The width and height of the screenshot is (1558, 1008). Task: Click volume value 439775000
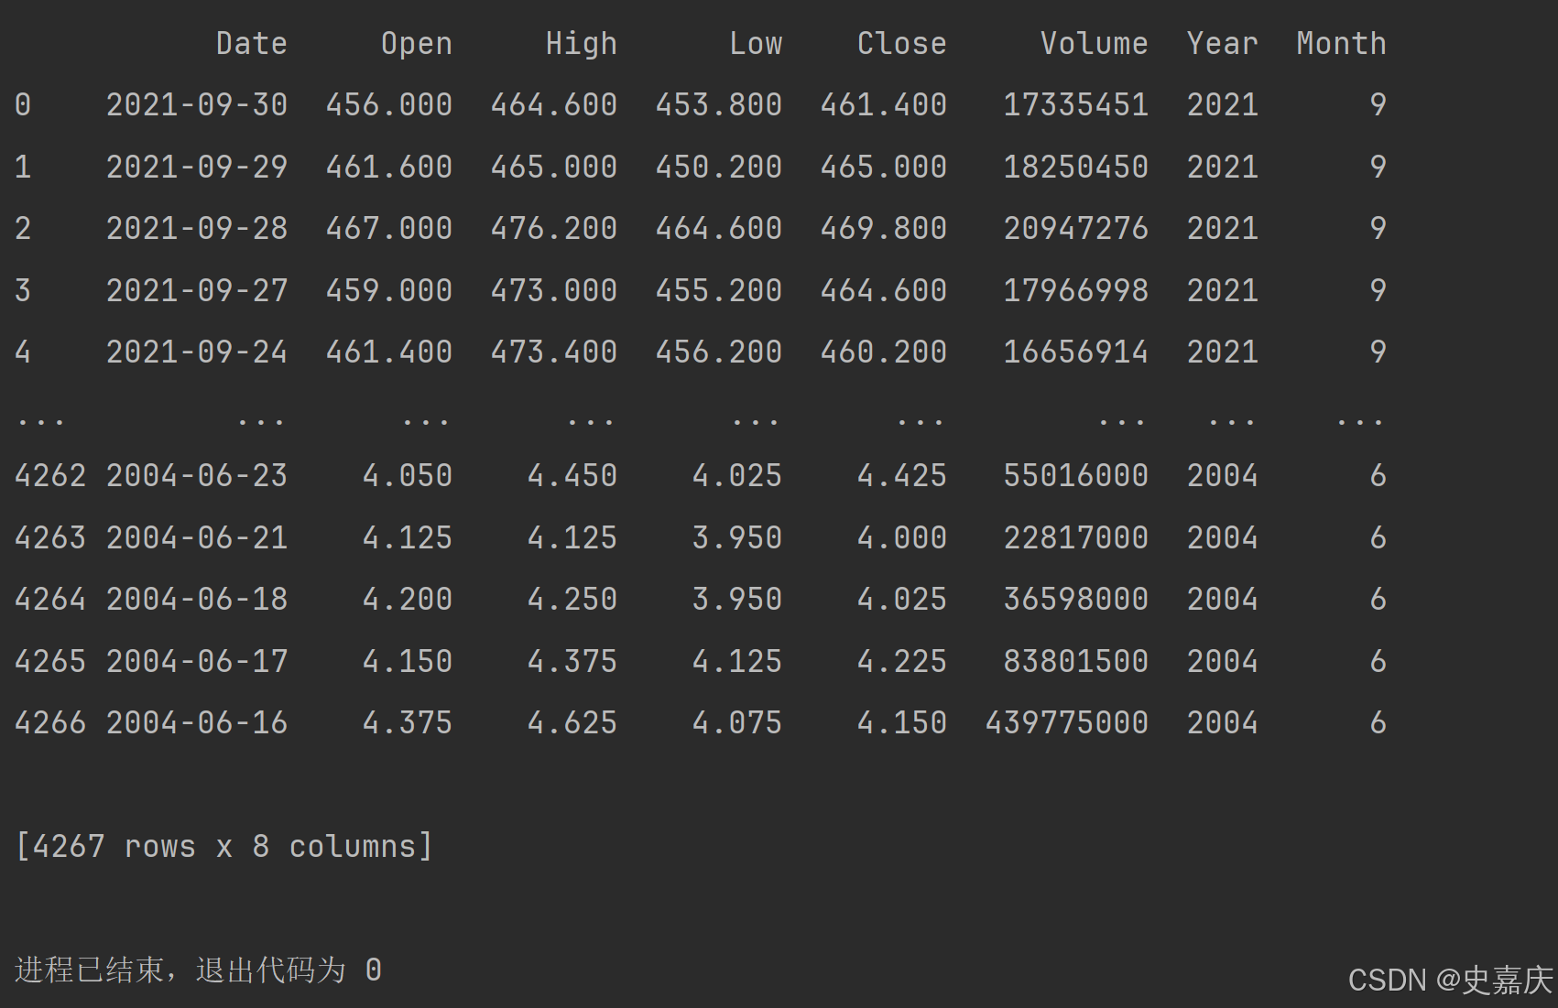pyautogui.click(x=1067, y=722)
